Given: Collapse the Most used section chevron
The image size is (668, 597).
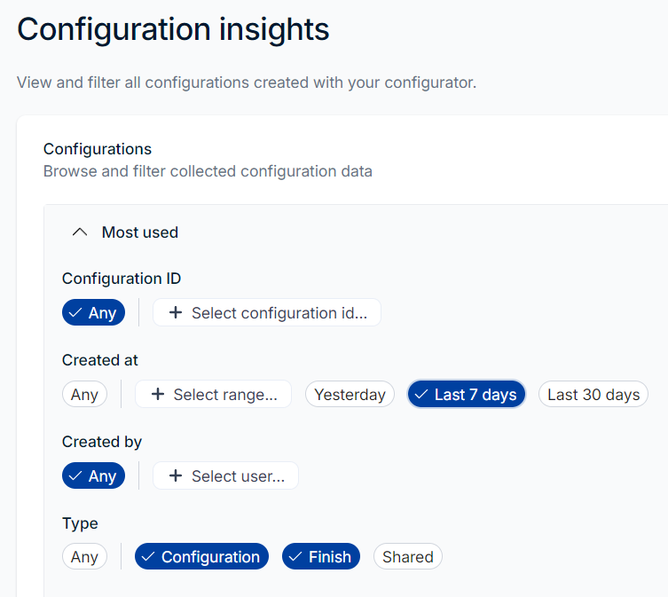Looking at the screenshot, I should click(80, 232).
